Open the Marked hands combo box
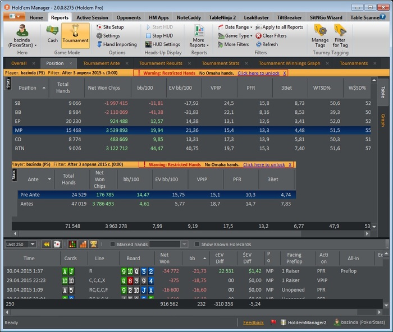The width and height of the screenshot is (393, 332). click(168, 245)
